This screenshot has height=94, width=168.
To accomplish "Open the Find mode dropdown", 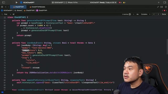I will [x=8, y=14].
